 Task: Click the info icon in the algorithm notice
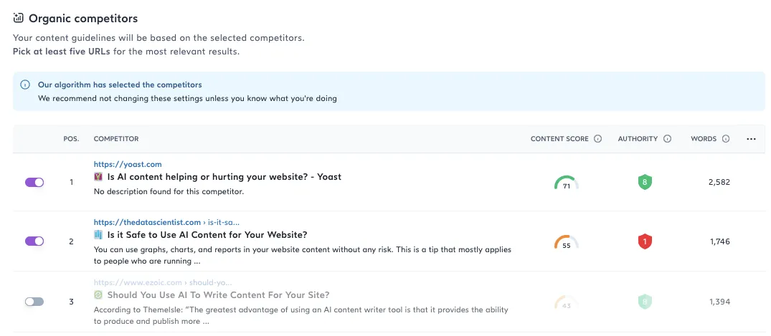[x=24, y=85]
